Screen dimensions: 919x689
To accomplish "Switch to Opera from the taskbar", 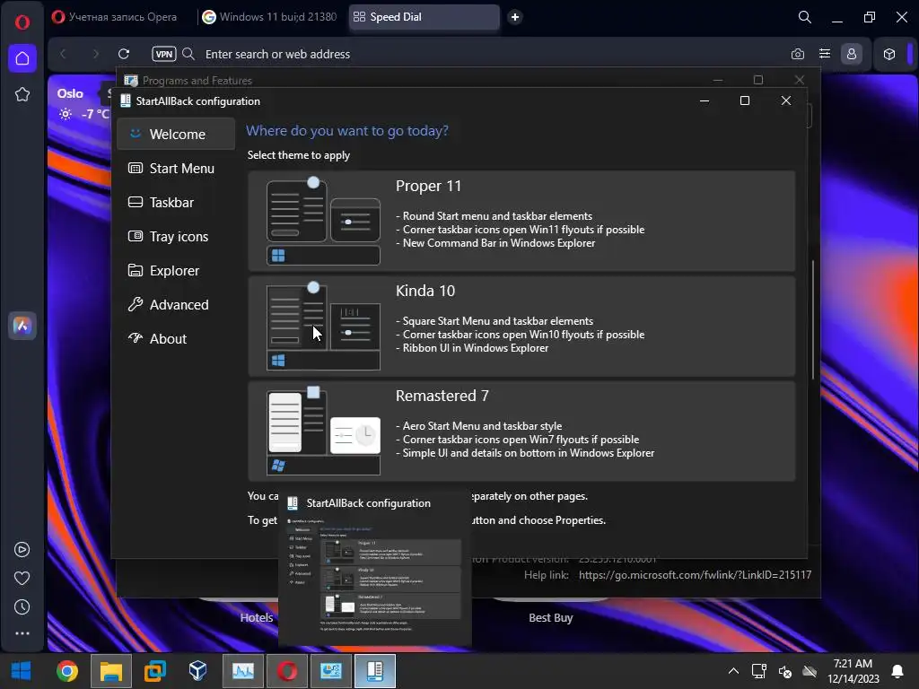I will tap(286, 671).
